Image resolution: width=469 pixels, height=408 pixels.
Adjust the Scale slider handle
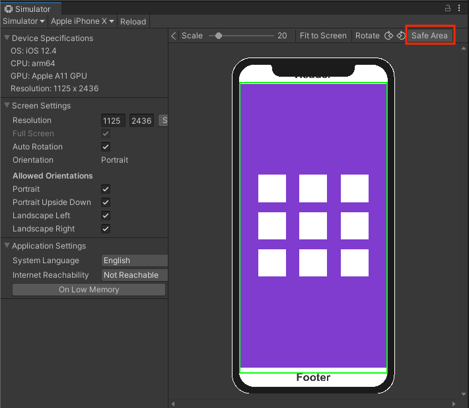pyautogui.click(x=219, y=36)
